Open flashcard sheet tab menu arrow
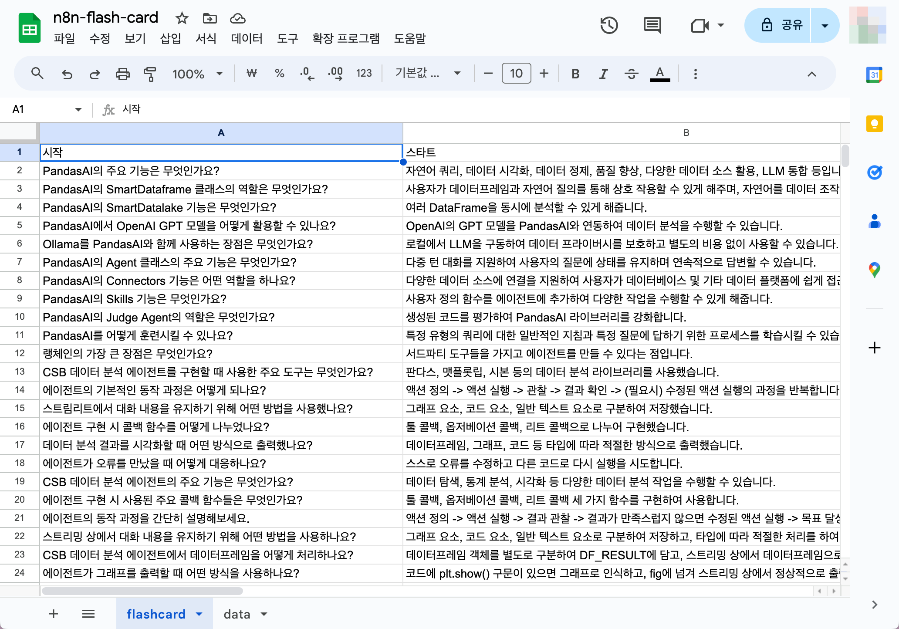 tap(199, 614)
